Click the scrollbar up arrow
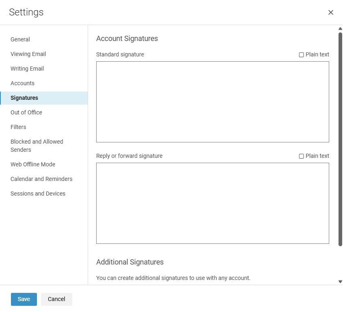This screenshot has width=343, height=312. click(x=340, y=29)
